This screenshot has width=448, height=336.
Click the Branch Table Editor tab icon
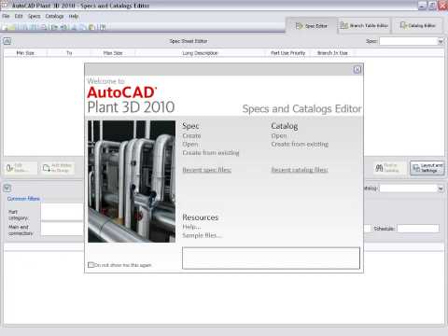click(344, 26)
